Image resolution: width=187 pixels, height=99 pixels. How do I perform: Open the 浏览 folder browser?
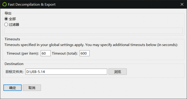point(118,72)
